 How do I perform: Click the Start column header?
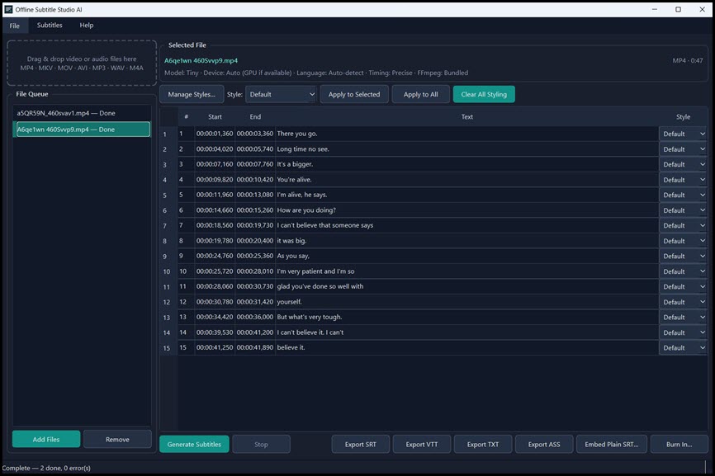point(215,116)
